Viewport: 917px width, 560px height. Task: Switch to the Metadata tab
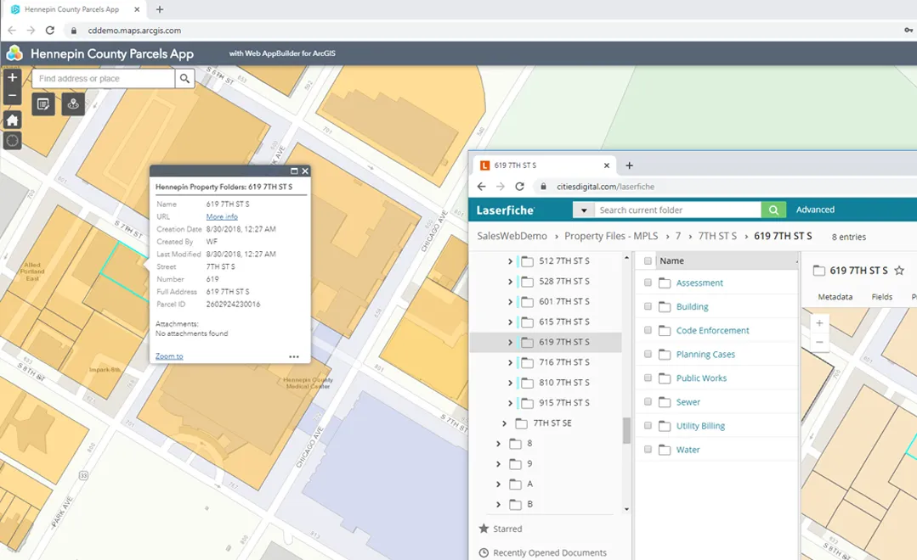835,297
